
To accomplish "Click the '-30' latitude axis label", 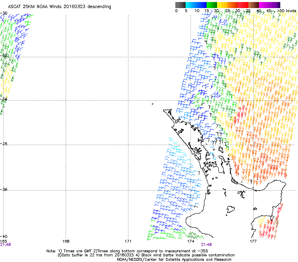I will tap(4, 13).
